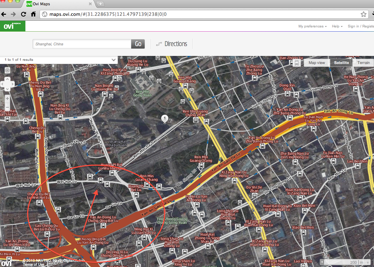Reload the page in the browser

(24, 14)
